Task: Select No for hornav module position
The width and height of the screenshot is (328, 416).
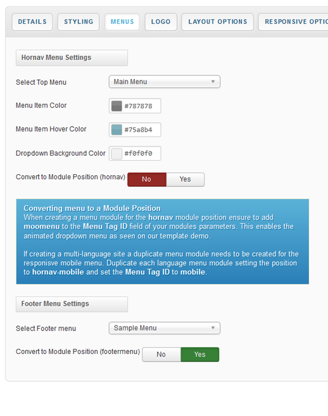Action: click(147, 179)
